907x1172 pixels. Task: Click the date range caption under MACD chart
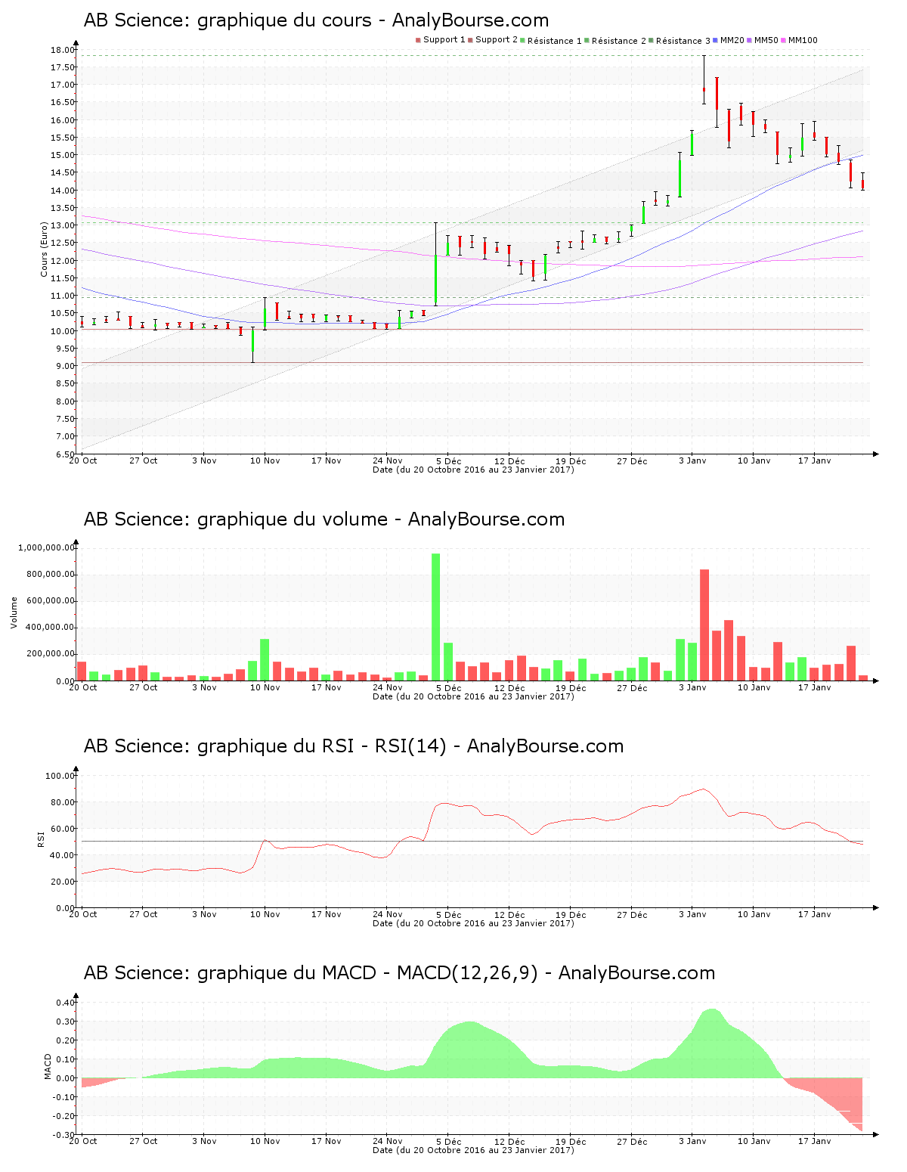click(474, 1150)
